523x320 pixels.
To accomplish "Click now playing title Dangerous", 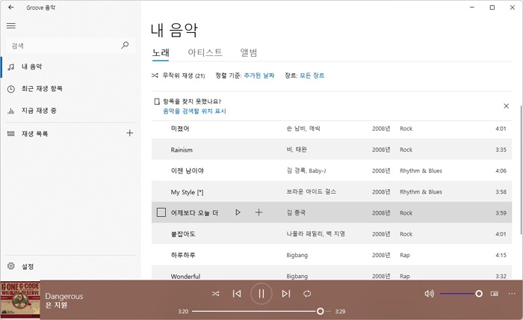I will pos(64,296).
